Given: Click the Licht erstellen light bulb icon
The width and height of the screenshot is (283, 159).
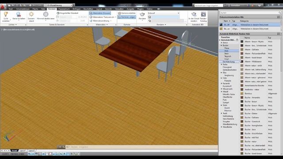Looking at the screenshot, I should click(6, 14).
